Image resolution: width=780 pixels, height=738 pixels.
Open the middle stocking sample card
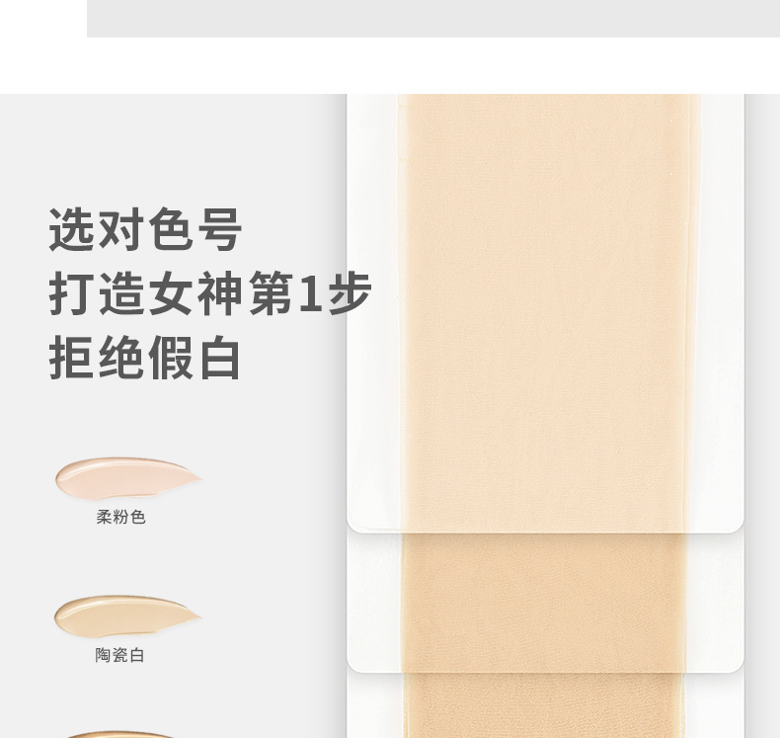click(x=545, y=602)
